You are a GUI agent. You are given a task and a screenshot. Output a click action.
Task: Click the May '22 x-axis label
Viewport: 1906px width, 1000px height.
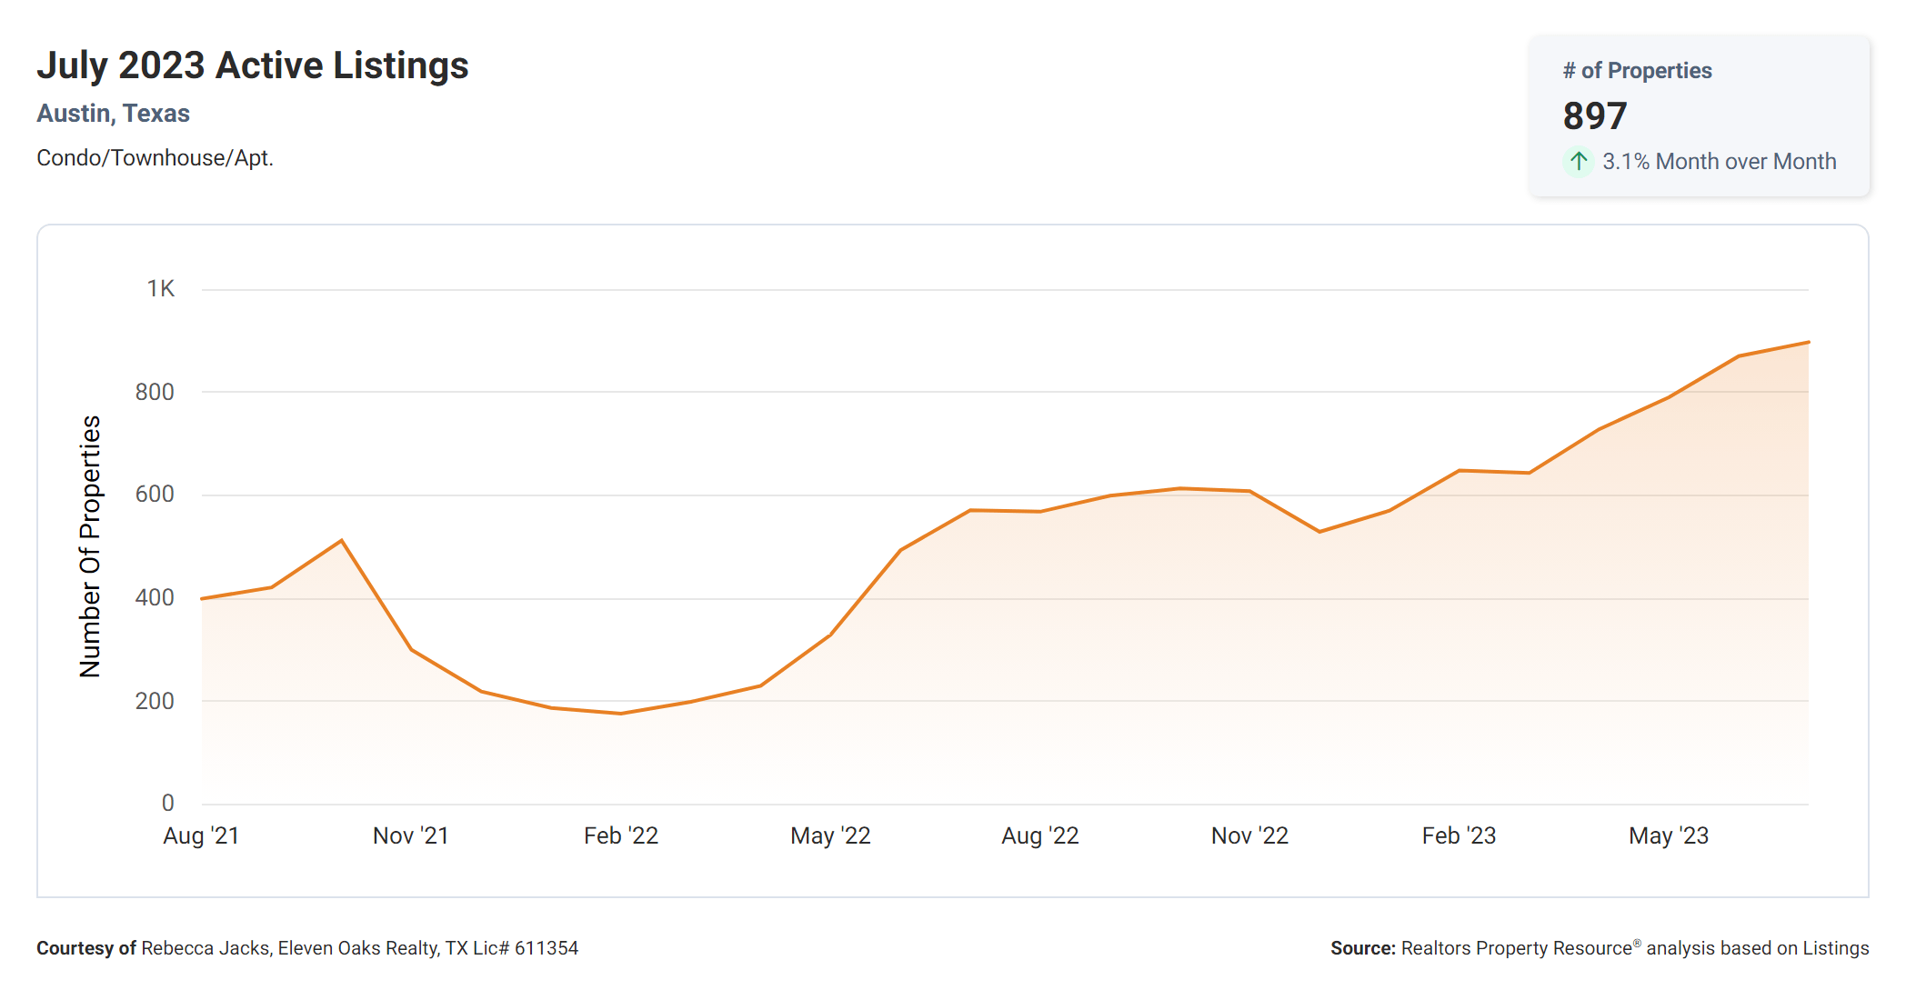coord(830,835)
